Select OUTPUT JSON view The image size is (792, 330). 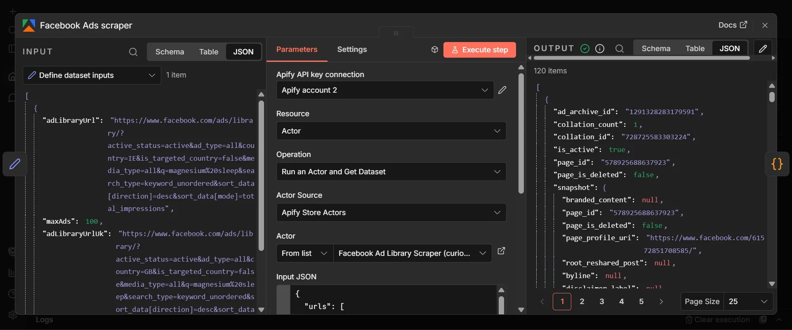pyautogui.click(x=730, y=49)
